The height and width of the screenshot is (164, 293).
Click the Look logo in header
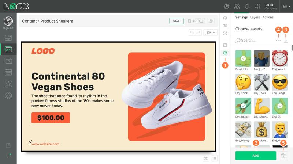click(16, 6)
